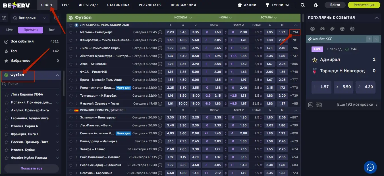Open the LIVE tab in top navigation
Screen dimensions: 384x176
(x=66, y=5)
